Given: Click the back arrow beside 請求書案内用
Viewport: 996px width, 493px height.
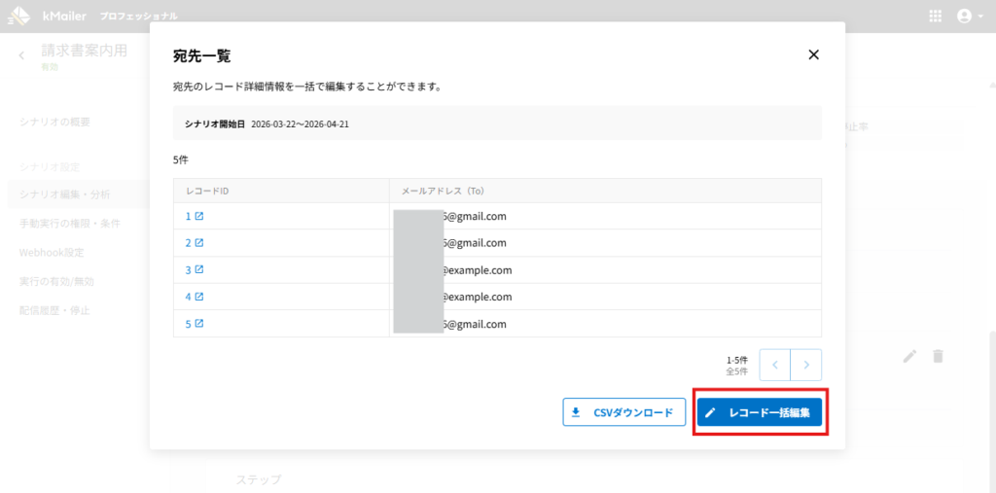Looking at the screenshot, I should click(x=21, y=56).
